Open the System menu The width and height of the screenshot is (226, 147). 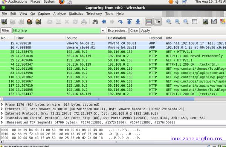(x=49, y=1)
